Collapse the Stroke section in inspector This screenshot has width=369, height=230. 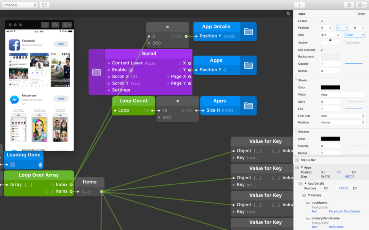296,80
